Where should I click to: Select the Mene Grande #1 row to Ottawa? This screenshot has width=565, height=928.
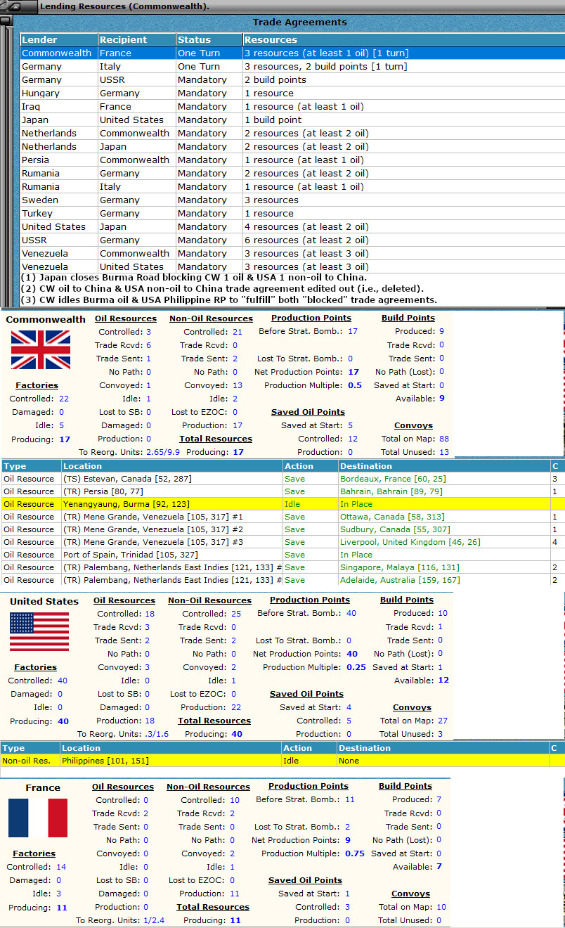pos(282,517)
